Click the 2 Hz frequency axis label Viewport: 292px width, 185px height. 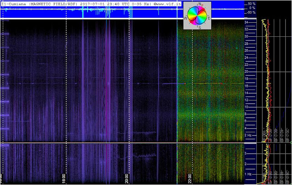click(x=248, y=135)
